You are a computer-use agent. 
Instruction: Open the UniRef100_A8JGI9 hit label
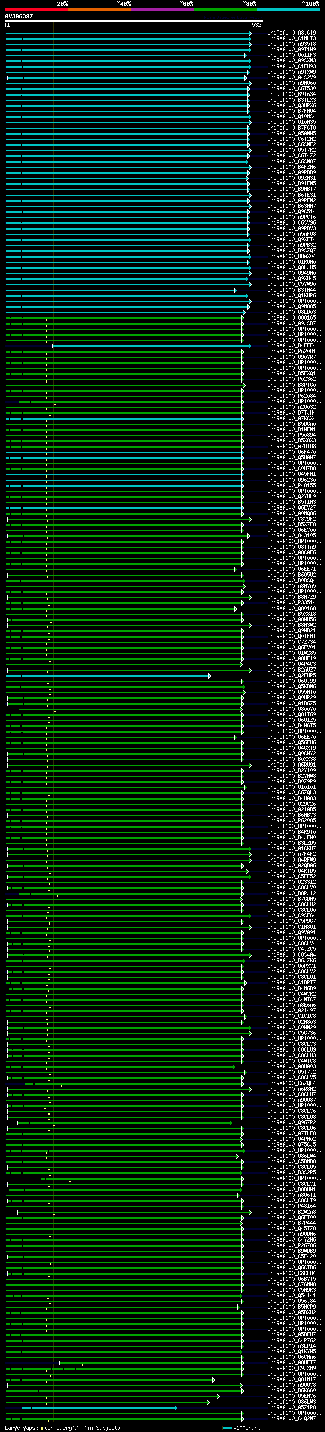pyautogui.click(x=291, y=33)
